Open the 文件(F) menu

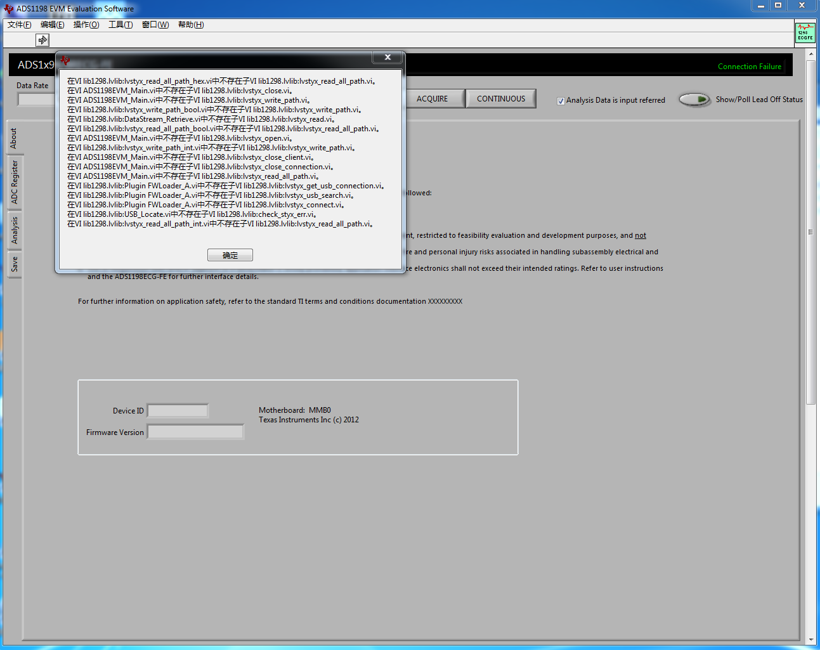point(20,25)
